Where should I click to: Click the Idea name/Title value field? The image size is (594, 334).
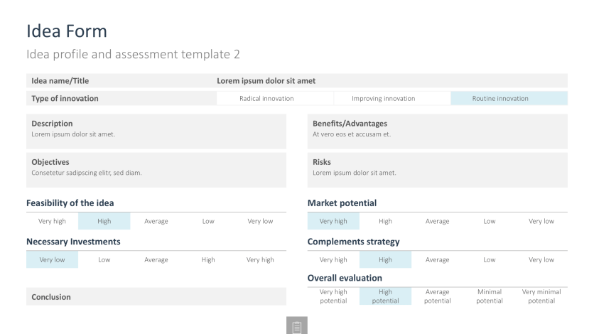(x=392, y=81)
